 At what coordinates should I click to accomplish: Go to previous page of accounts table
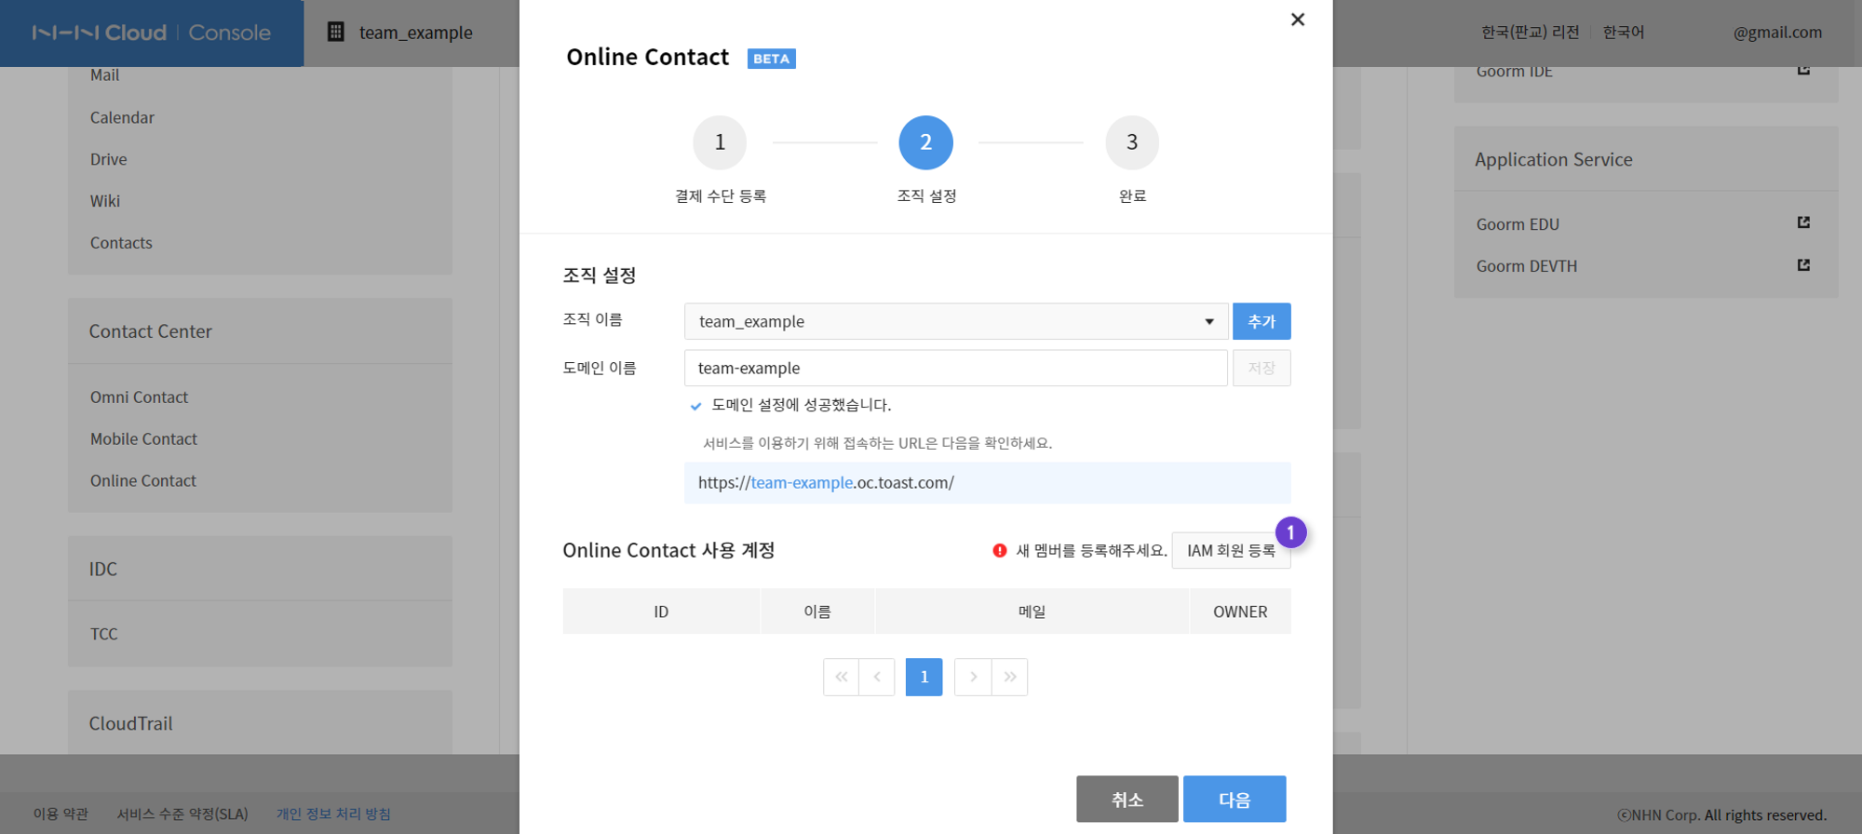click(877, 677)
